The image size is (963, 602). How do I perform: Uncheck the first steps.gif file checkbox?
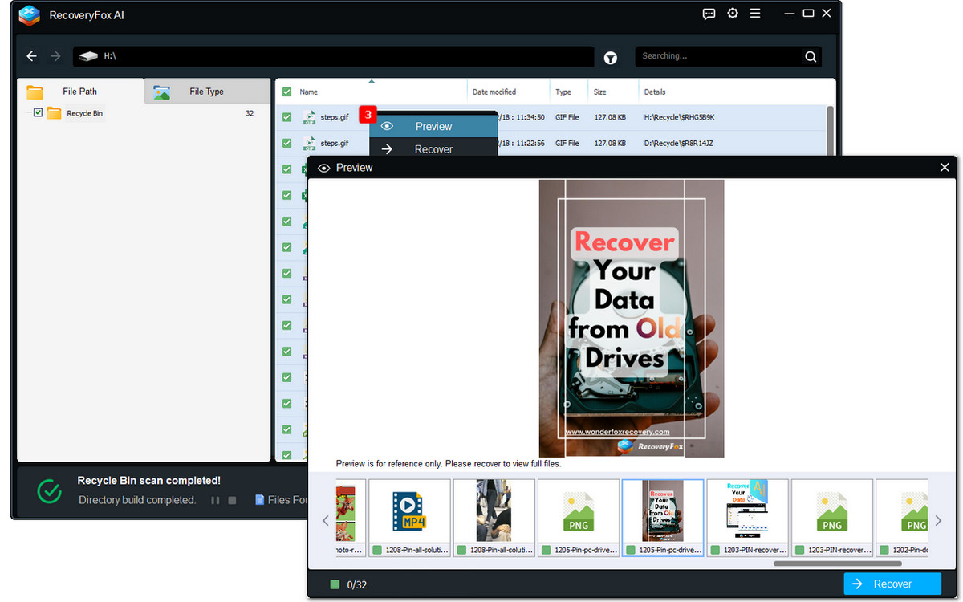(x=286, y=117)
